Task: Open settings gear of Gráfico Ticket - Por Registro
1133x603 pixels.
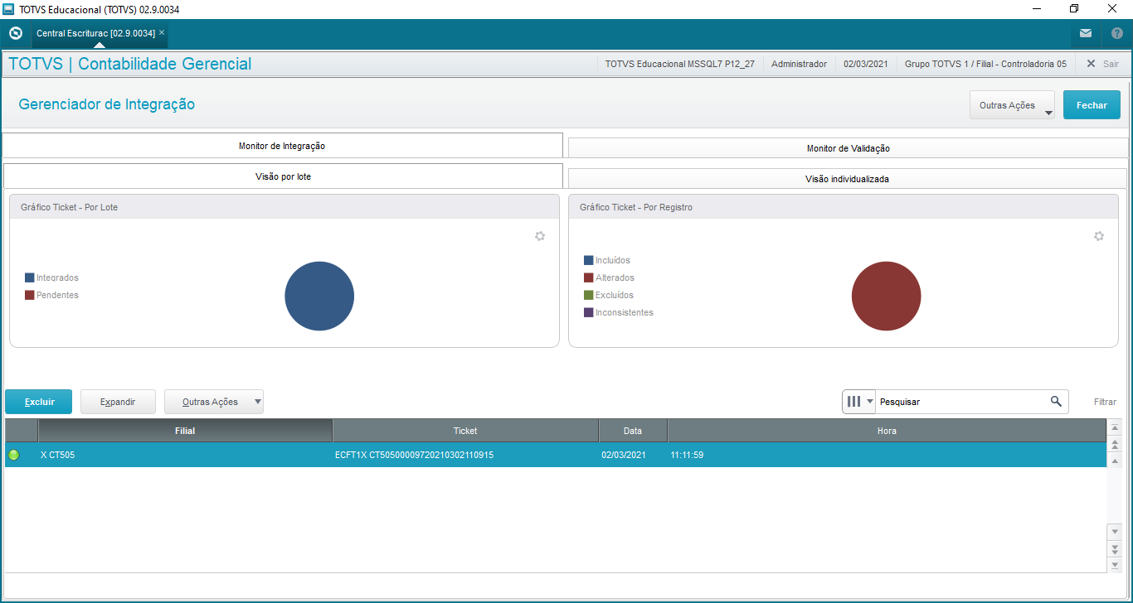Action: 1099,236
